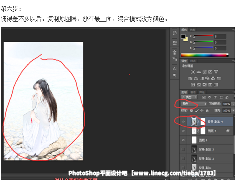Toggle lock position
239x181 pixels.
tap(202, 111)
